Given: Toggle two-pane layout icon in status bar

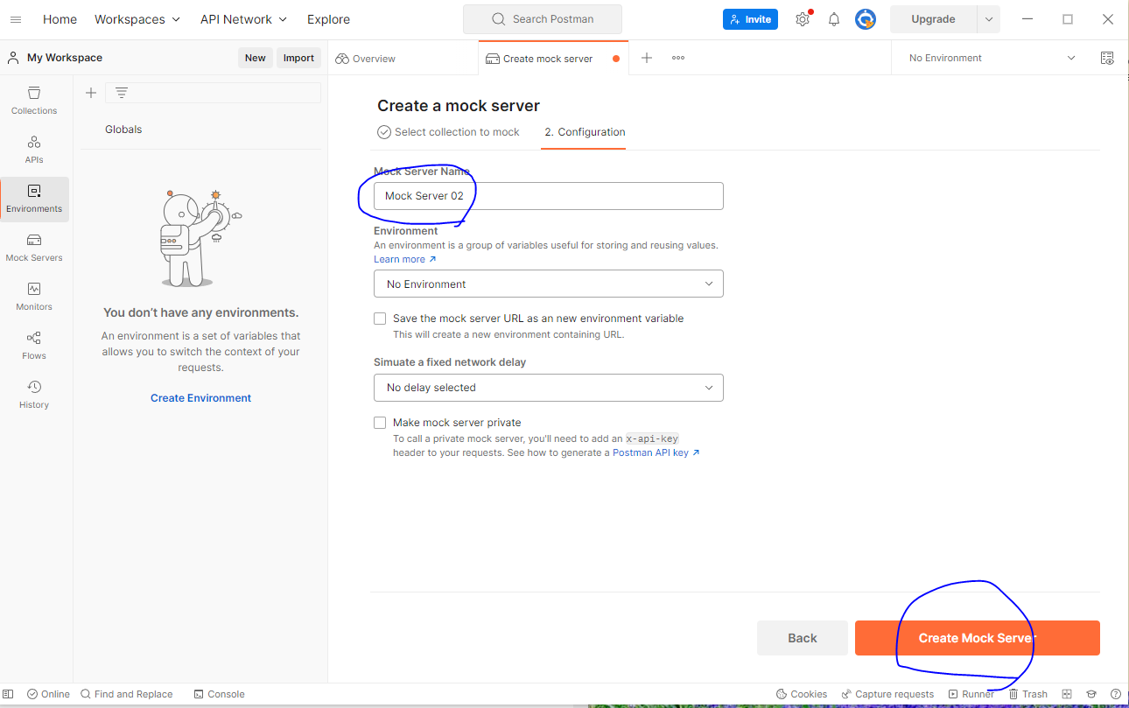Looking at the screenshot, I should click(x=1067, y=694).
